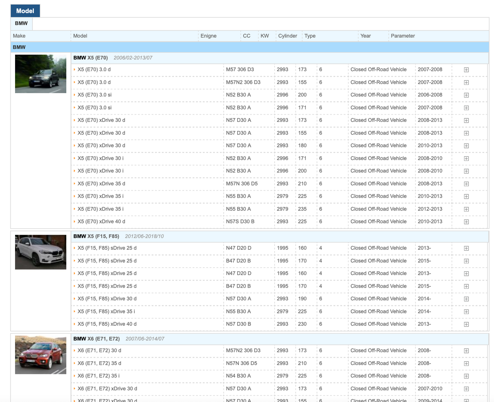Image resolution: width=494 pixels, height=402 pixels.
Task: Click engine cell N57S D30 B
Action: click(240, 222)
